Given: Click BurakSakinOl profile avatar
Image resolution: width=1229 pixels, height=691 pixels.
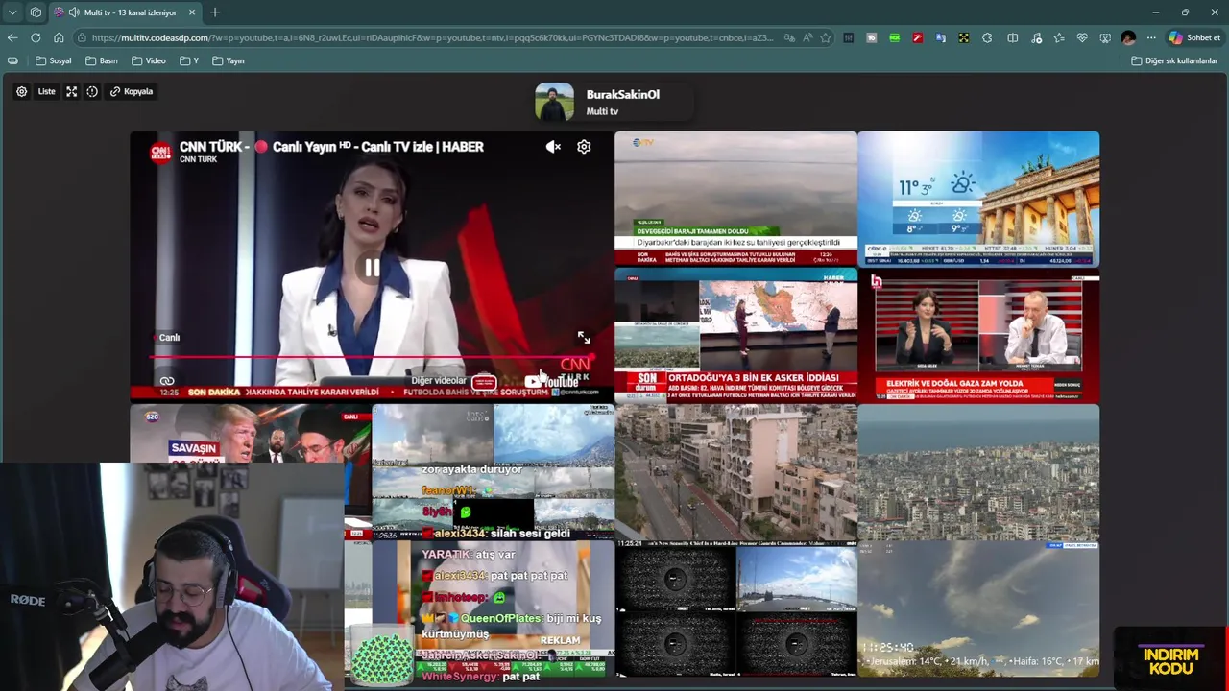Looking at the screenshot, I should (x=554, y=102).
